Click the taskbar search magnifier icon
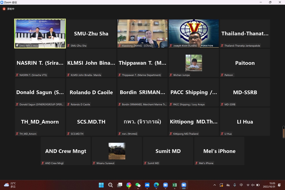This screenshot has width=285, height=190. (110, 185)
